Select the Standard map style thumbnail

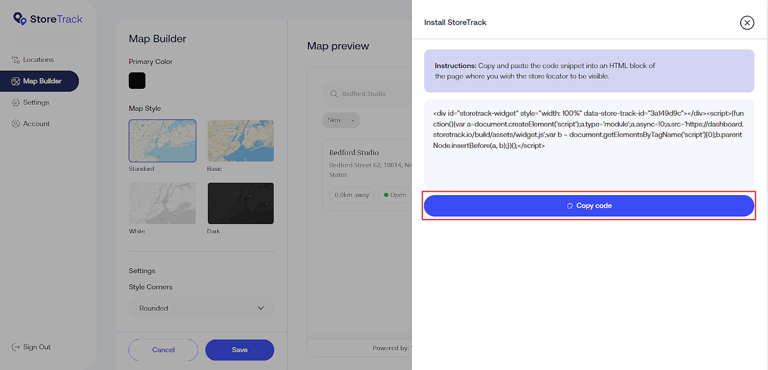click(162, 141)
